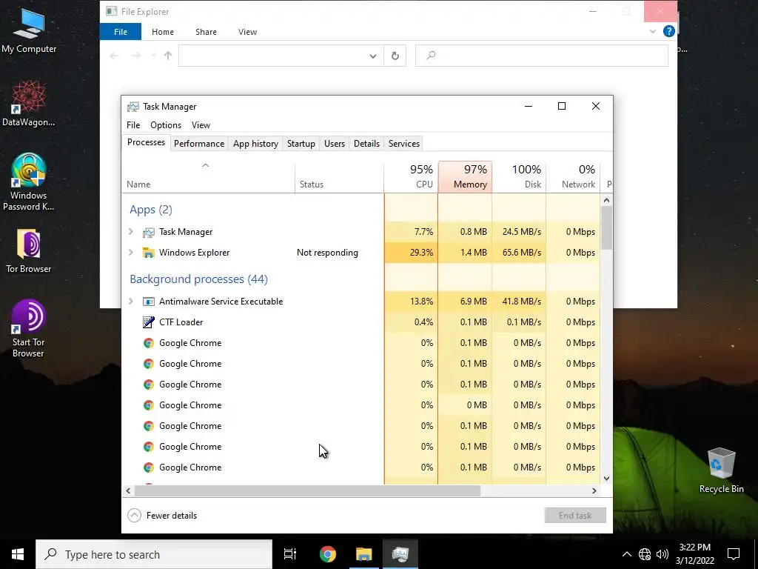This screenshot has height=569, width=758.
Task: Open the volume control tray icon
Action: [x=663, y=554]
